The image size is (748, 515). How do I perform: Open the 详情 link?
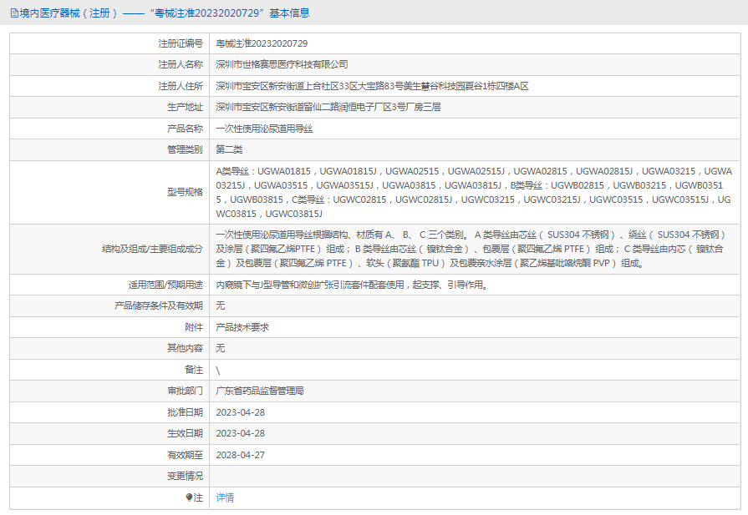pos(225,497)
